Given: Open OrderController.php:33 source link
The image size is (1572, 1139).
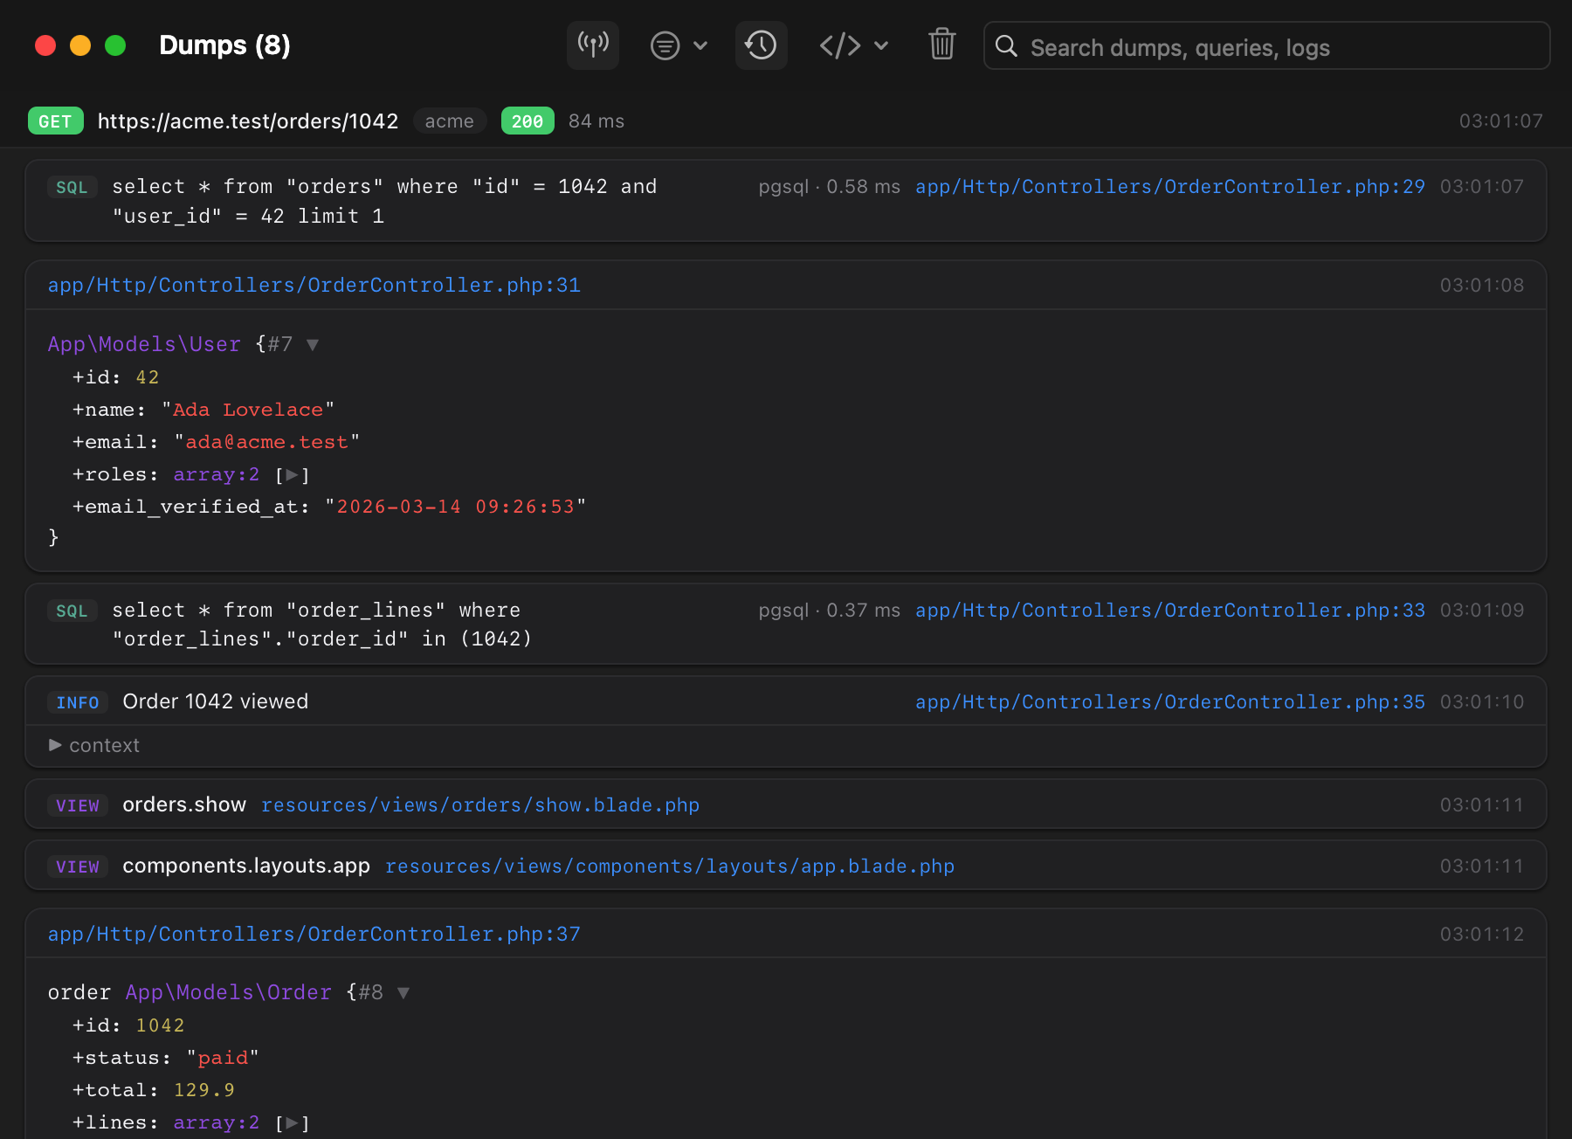Looking at the screenshot, I should click(1170, 611).
